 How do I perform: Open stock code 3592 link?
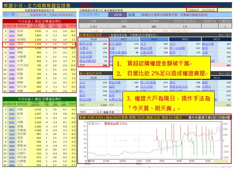pos(12,48)
